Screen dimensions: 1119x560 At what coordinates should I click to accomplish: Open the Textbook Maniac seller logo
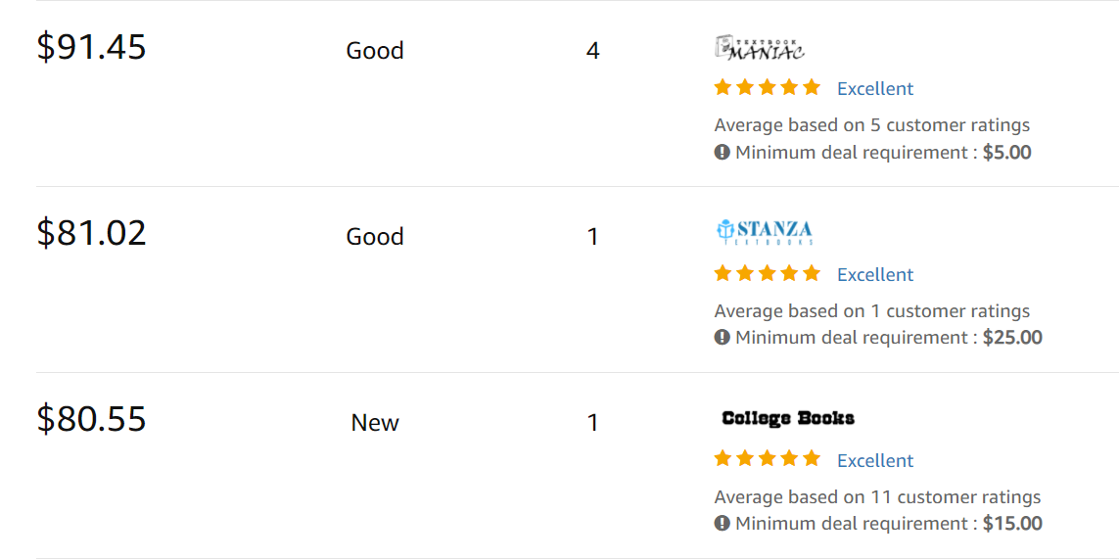pyautogui.click(x=760, y=48)
